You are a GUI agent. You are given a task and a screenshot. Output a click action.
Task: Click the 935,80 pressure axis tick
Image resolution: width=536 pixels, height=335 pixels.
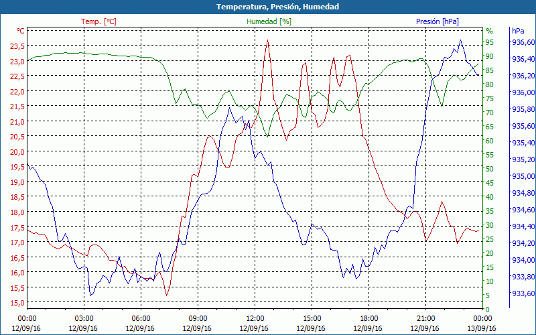click(523, 109)
